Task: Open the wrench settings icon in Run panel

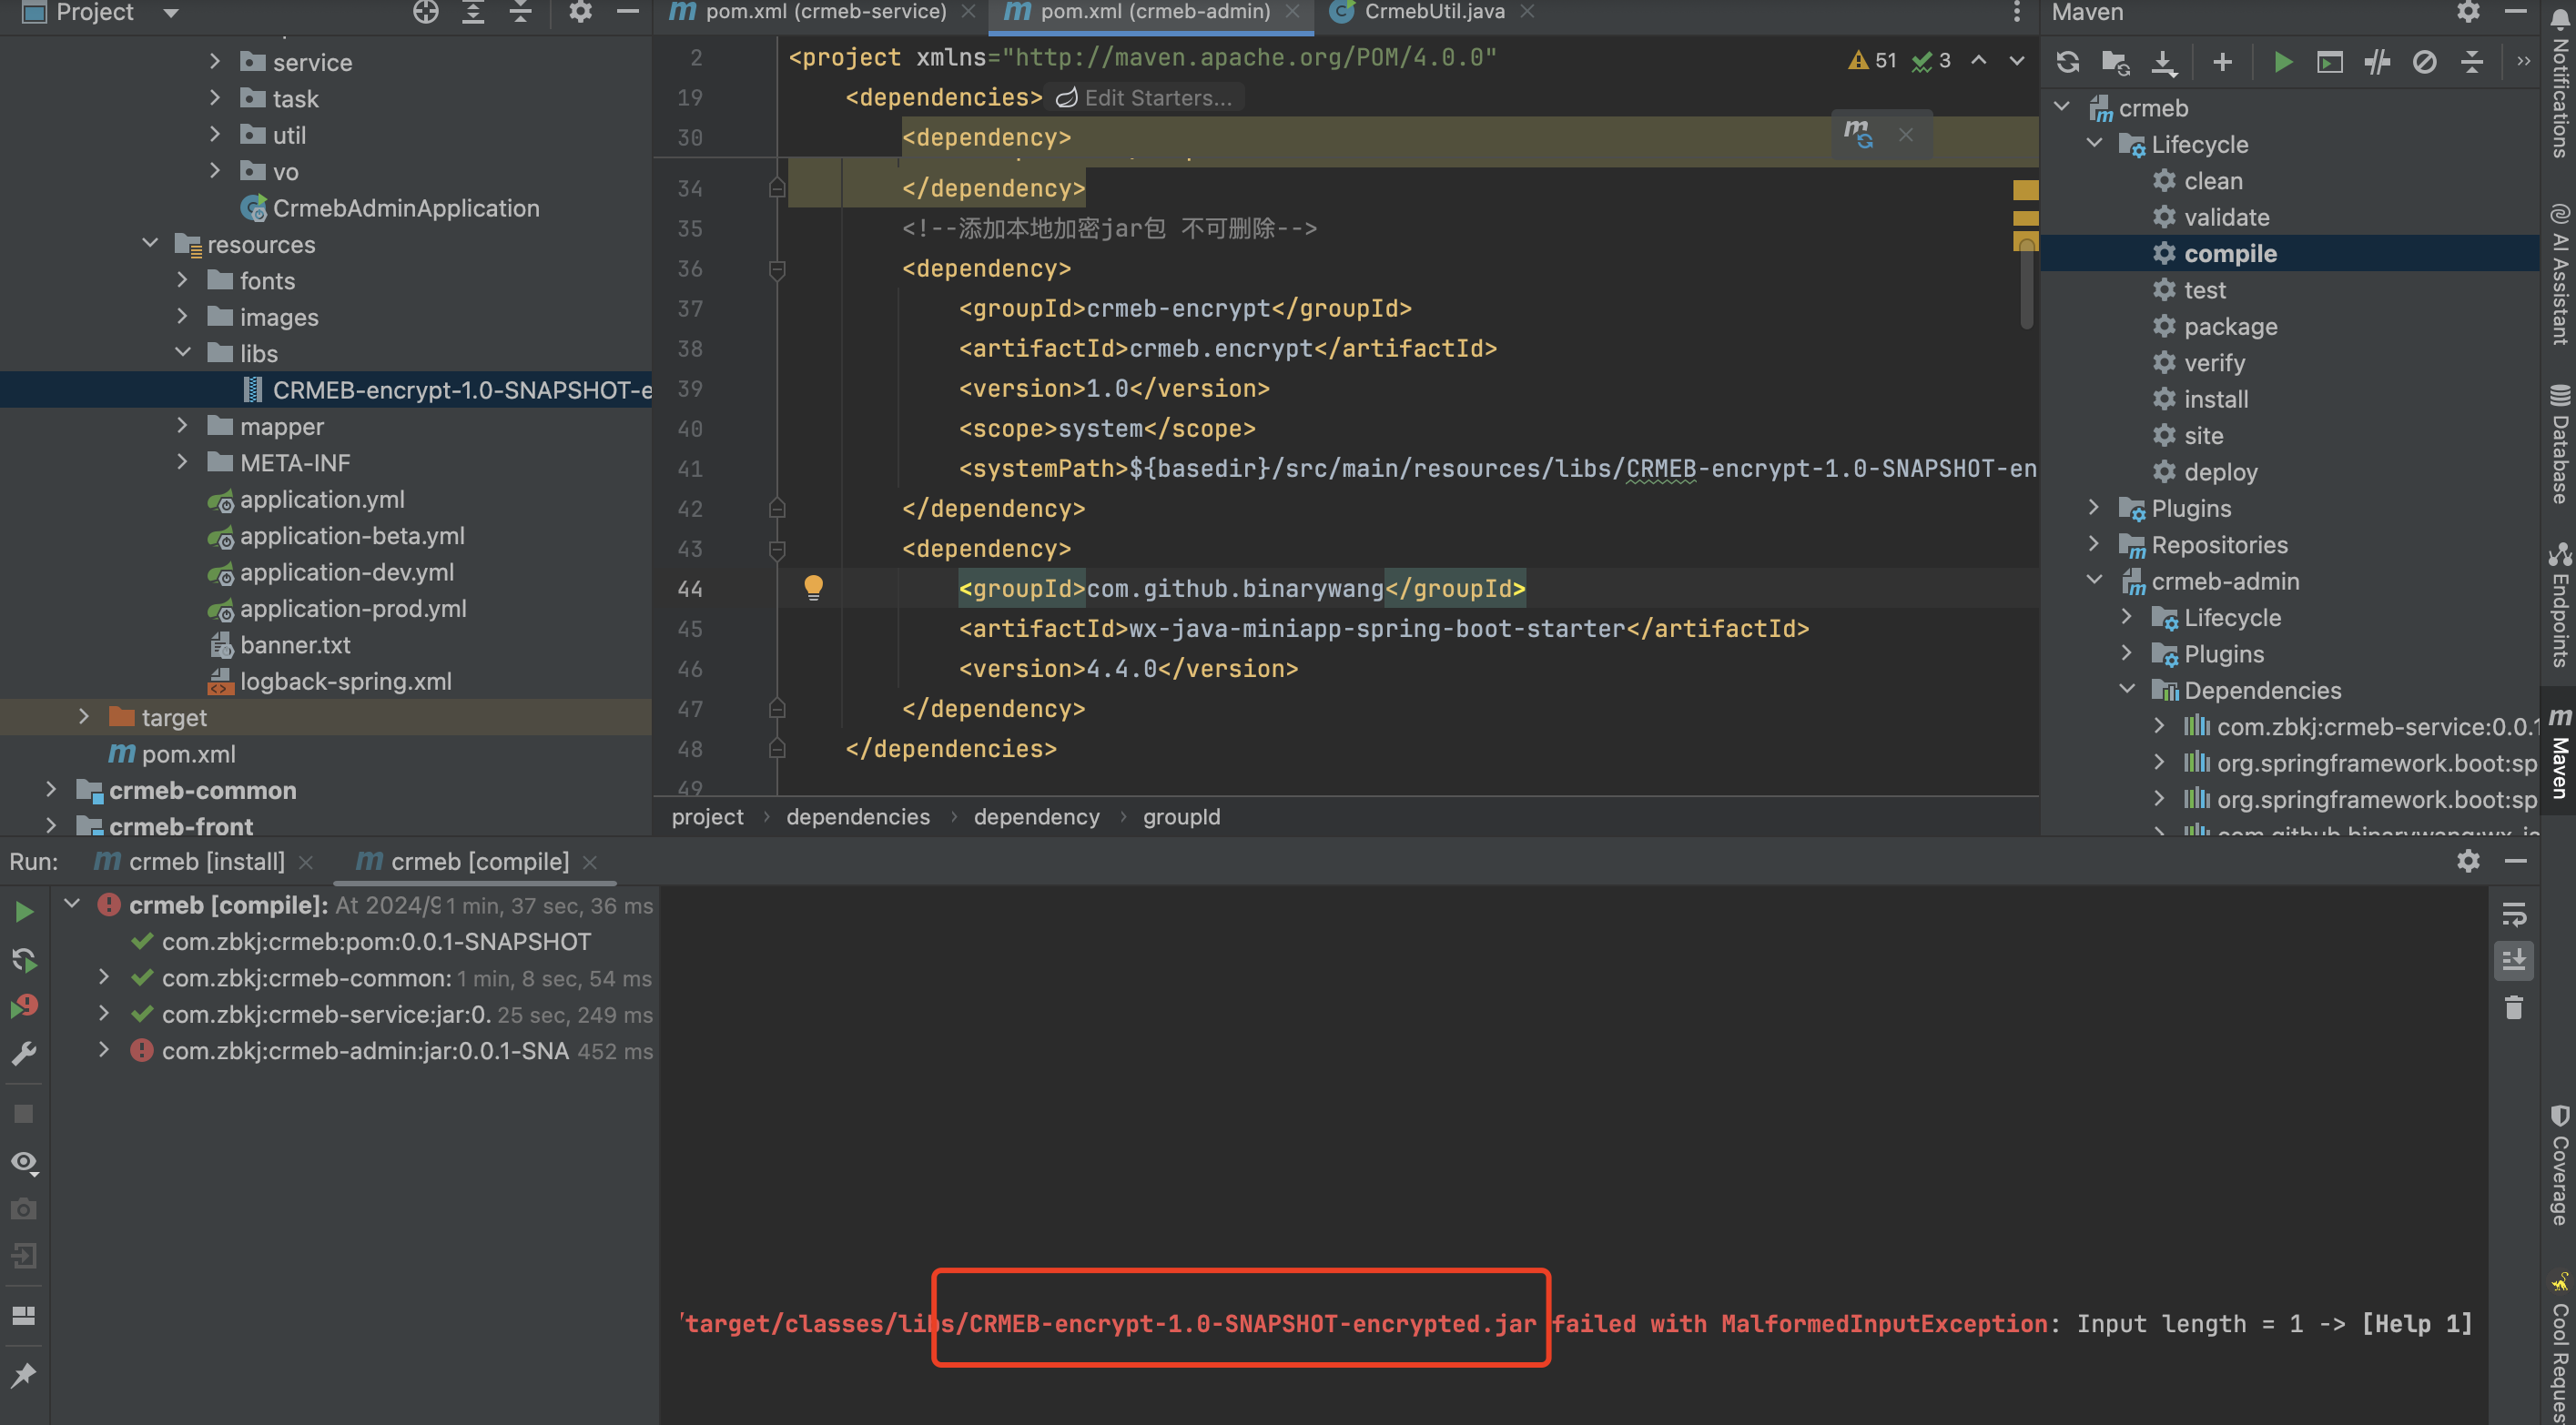Action: coord(24,1054)
